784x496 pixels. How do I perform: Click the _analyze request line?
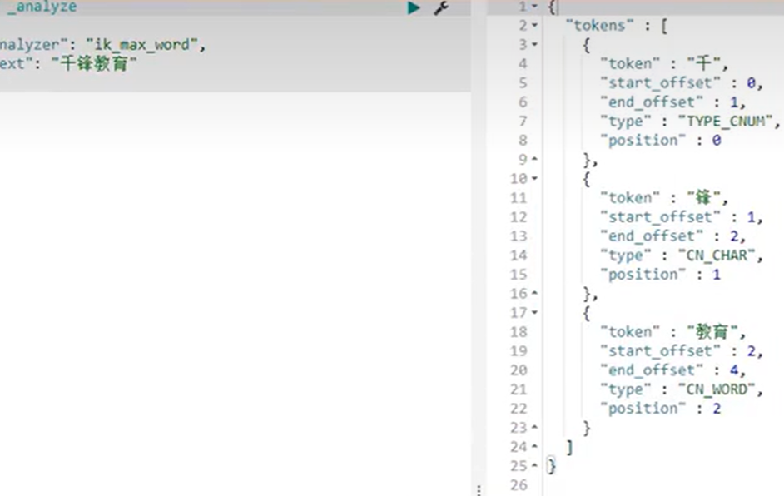[x=42, y=7]
